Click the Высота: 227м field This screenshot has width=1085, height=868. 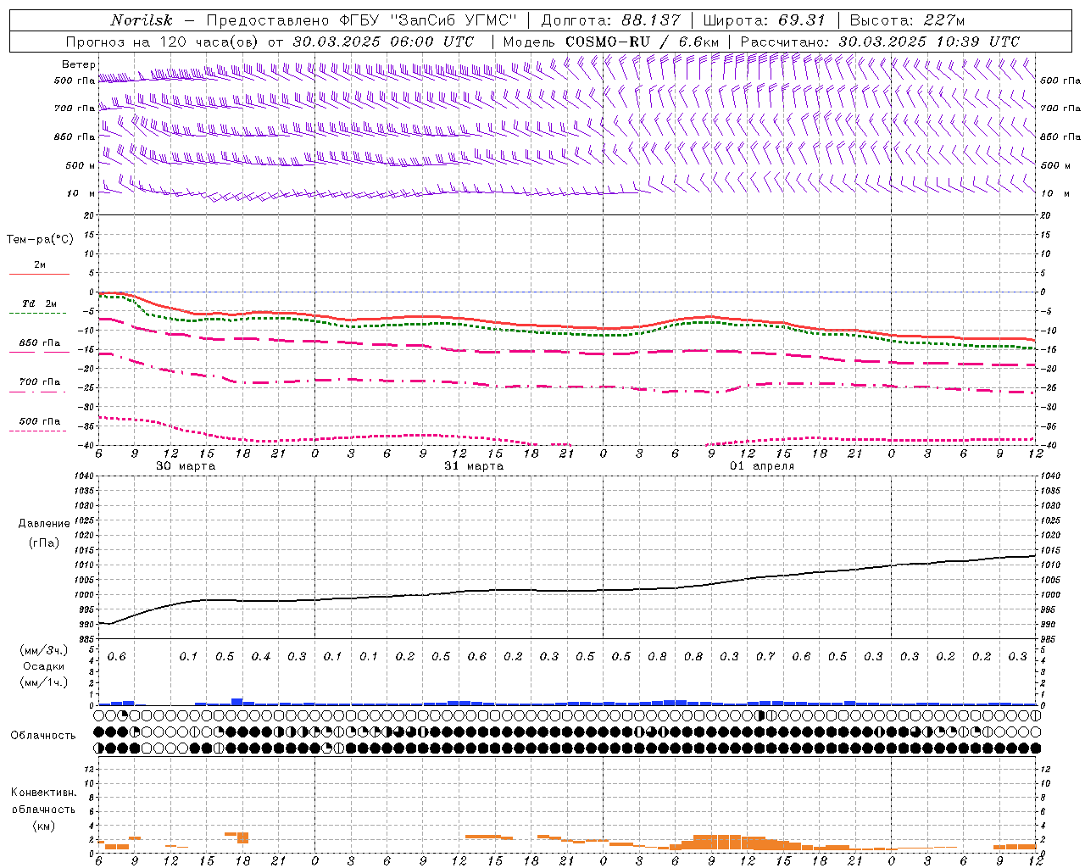pyautogui.click(x=907, y=20)
